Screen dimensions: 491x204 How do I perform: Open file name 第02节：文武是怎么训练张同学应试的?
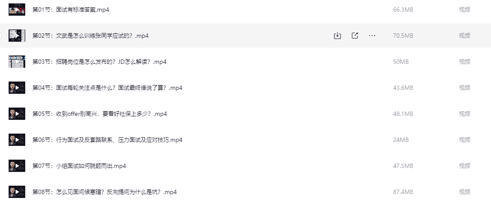click(x=91, y=36)
